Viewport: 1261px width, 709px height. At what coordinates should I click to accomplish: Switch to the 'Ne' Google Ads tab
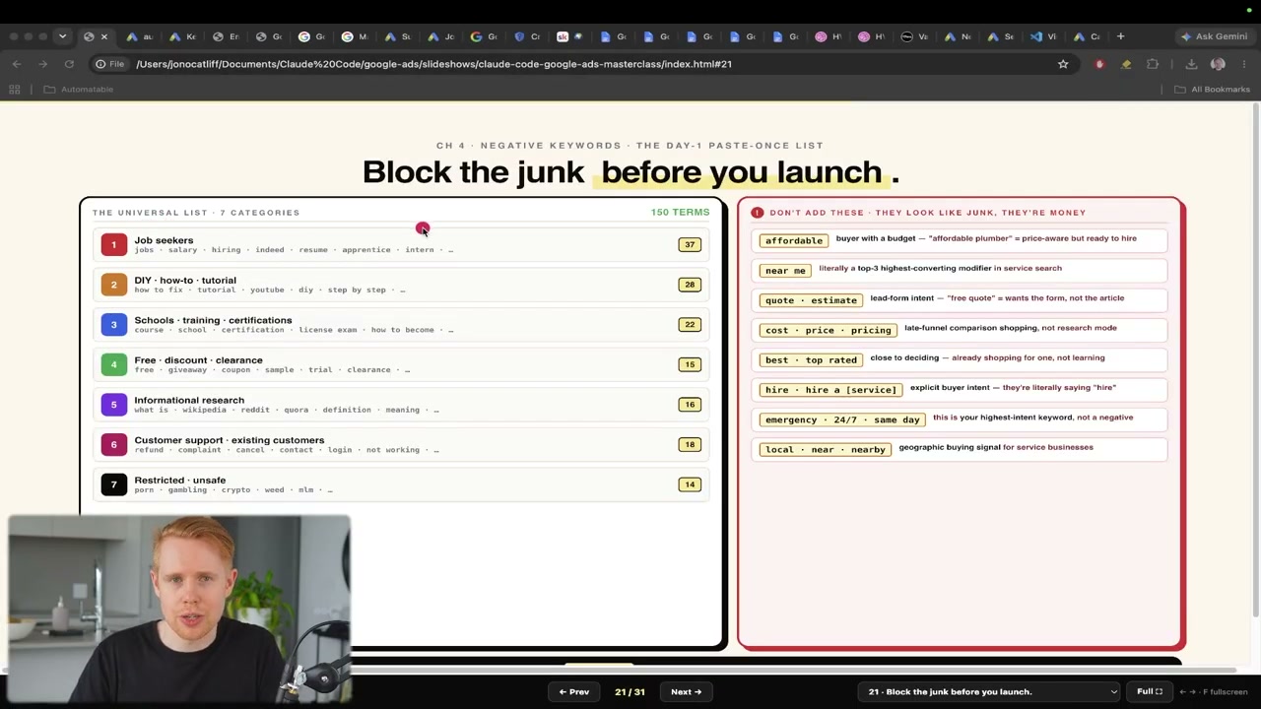coord(958,36)
